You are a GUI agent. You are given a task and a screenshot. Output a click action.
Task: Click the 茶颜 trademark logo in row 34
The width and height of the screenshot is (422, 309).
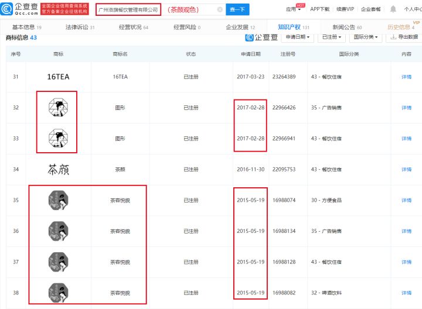58,170
